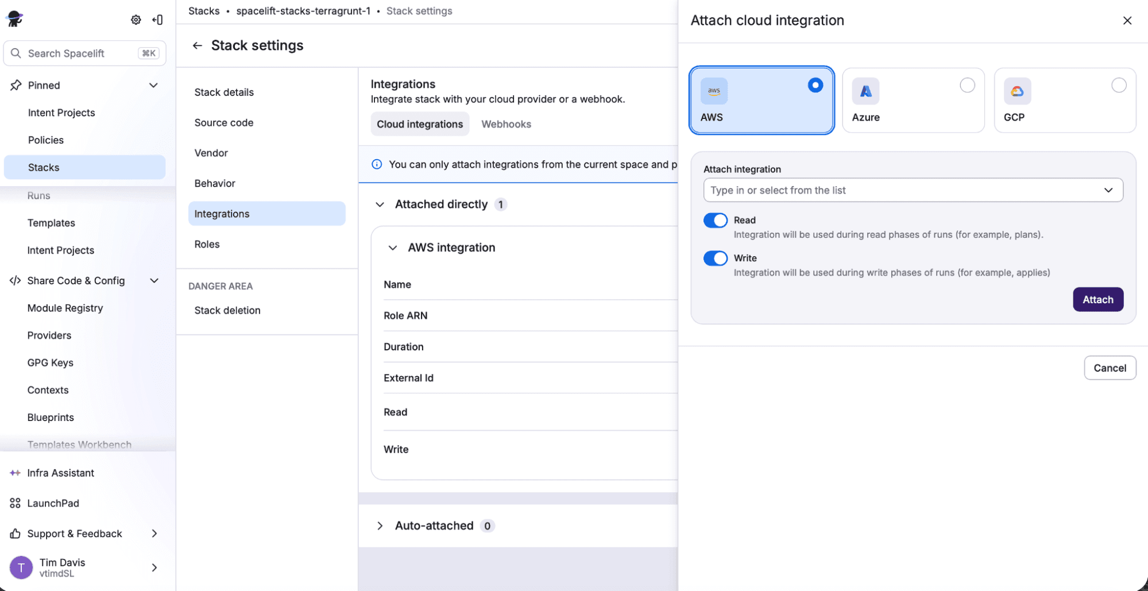Click the Azure logo icon
1148x591 pixels.
tap(865, 91)
